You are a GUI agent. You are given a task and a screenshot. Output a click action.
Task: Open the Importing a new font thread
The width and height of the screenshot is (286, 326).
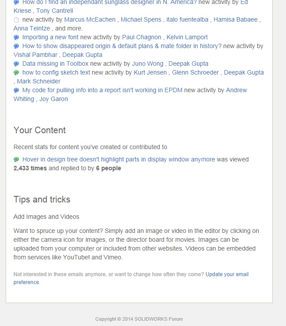(x=50, y=37)
